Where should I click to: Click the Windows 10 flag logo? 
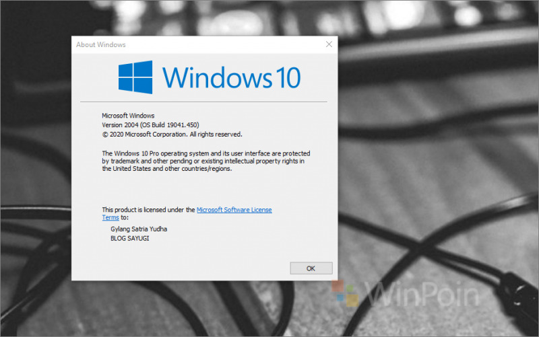click(x=135, y=77)
